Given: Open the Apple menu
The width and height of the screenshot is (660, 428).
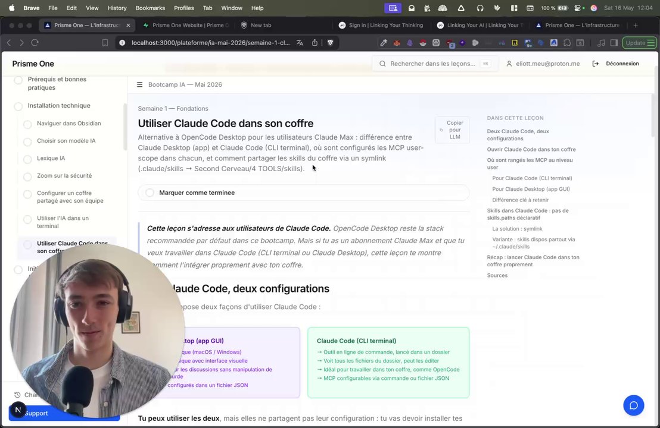Looking at the screenshot, I should click(11, 8).
